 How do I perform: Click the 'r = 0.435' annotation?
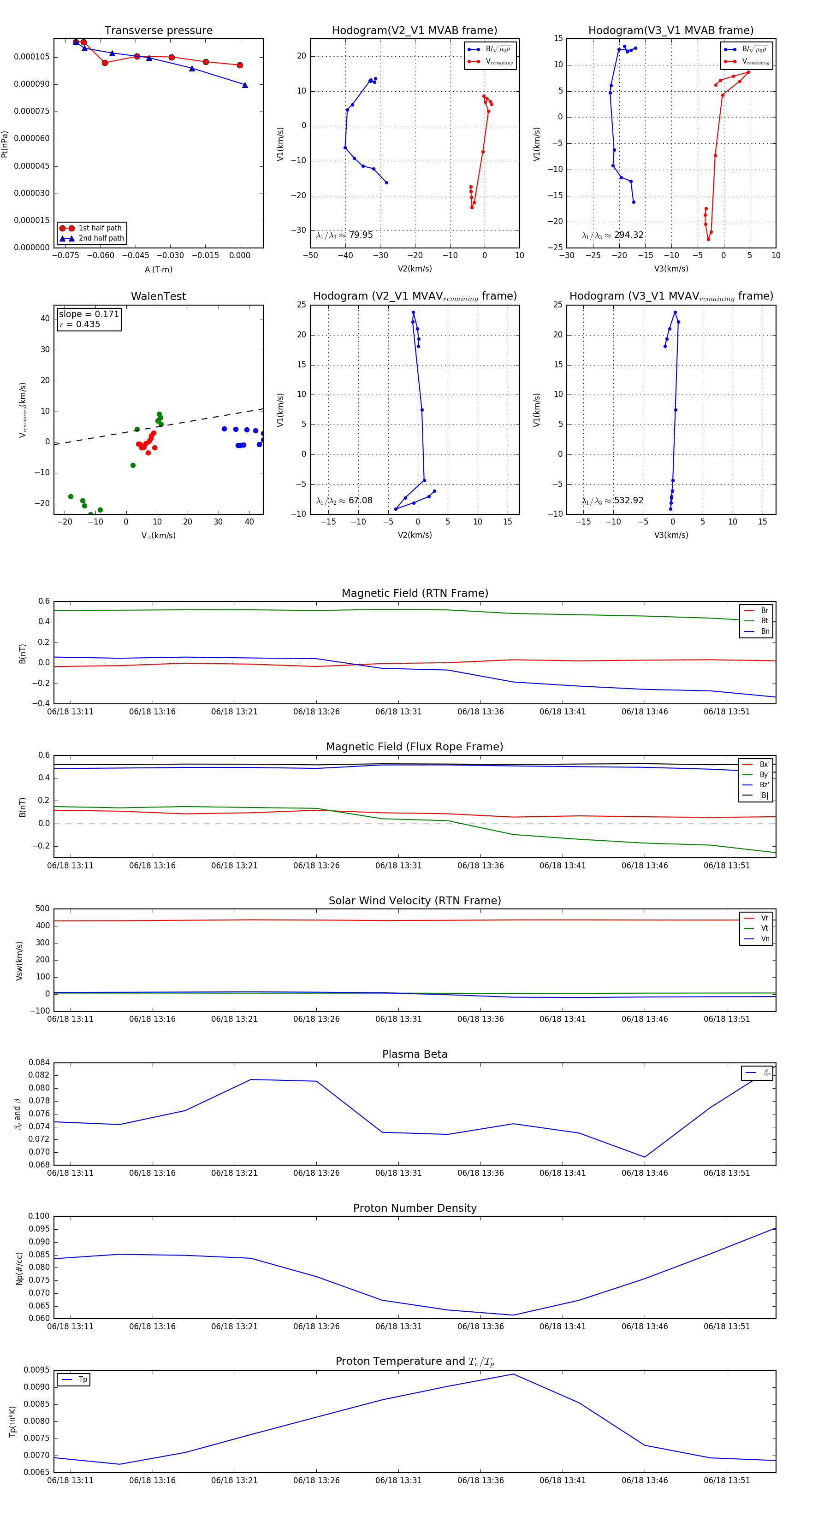pyautogui.click(x=80, y=324)
